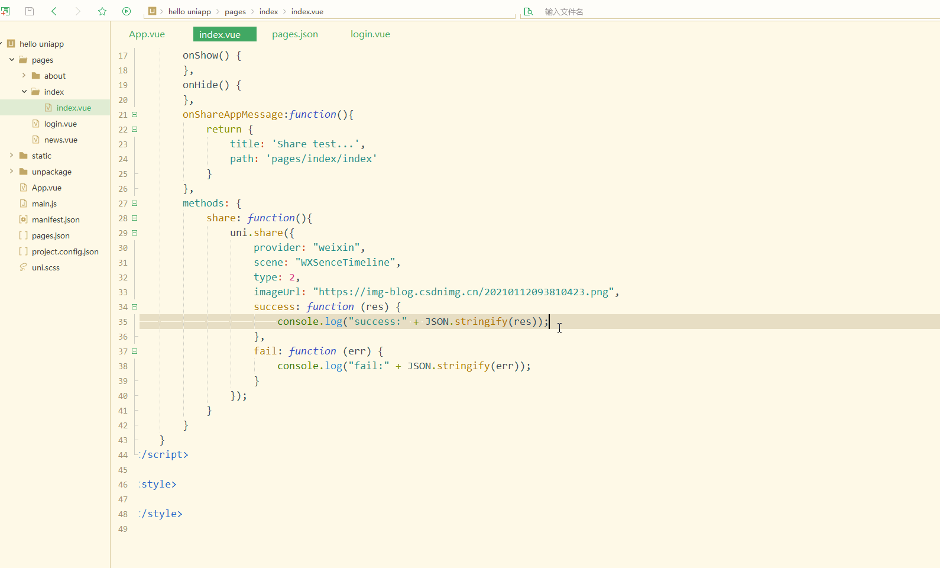Click 'index.vue' in the breadcrumb
Image resolution: width=940 pixels, height=568 pixels.
(307, 12)
